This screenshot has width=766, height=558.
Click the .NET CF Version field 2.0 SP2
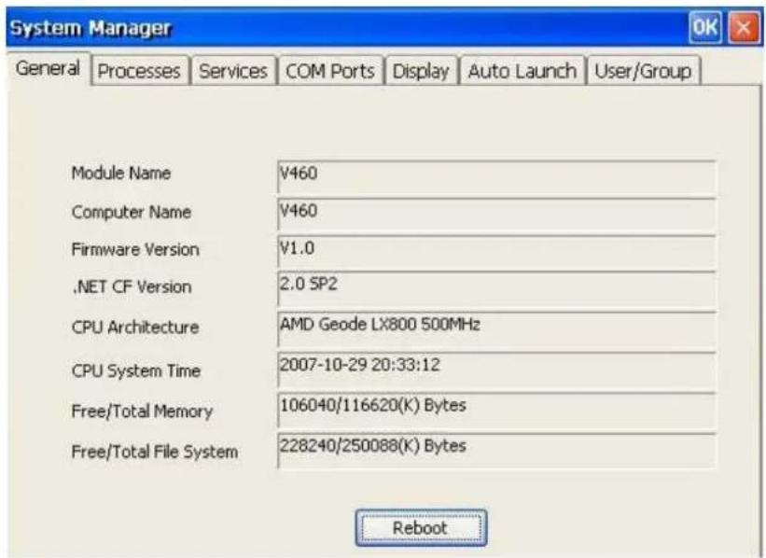[x=496, y=290]
